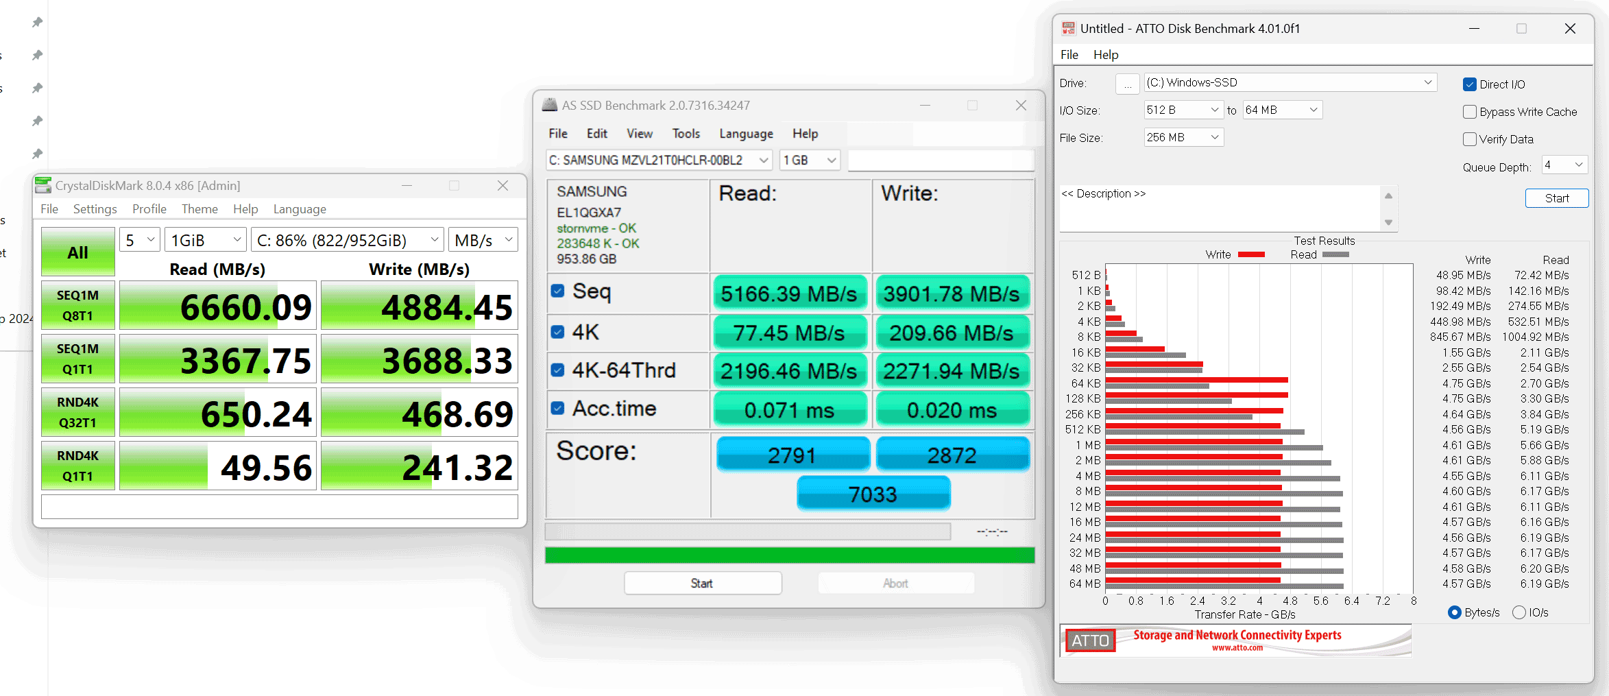Image resolution: width=1609 pixels, height=696 pixels.
Task: Click the ATTO logo in the banner
Action: click(1091, 640)
